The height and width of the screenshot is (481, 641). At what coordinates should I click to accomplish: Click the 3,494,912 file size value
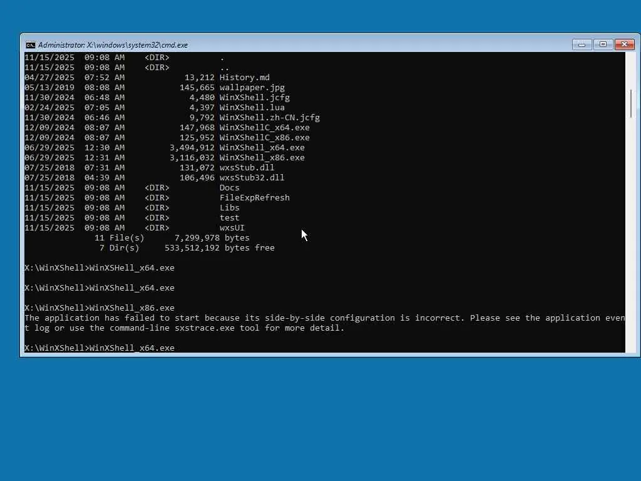tap(192, 148)
